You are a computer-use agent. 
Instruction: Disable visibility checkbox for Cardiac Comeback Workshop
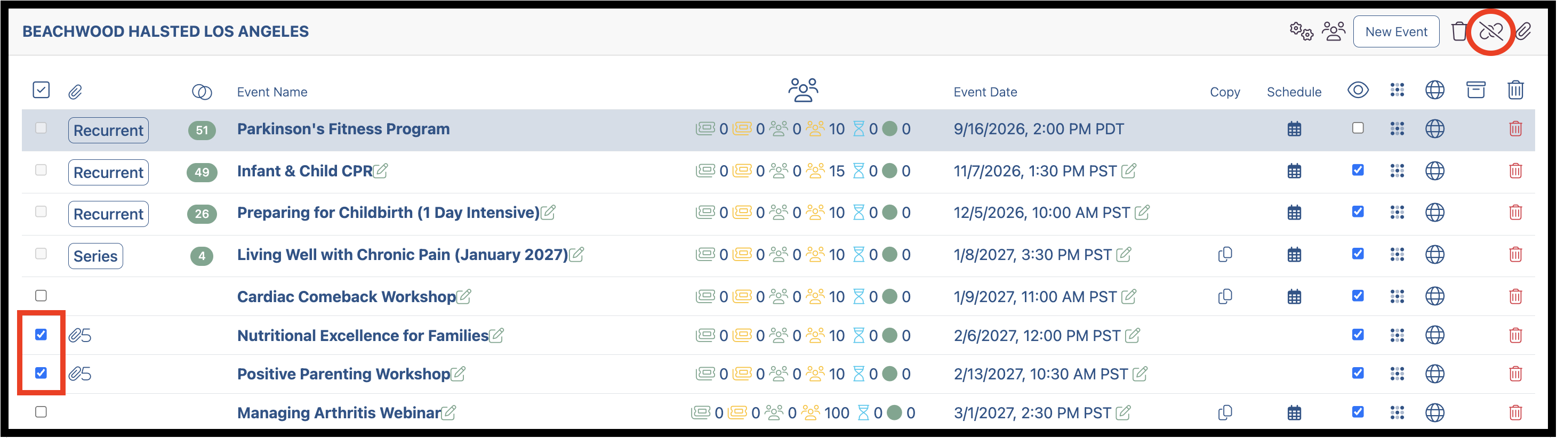pyautogui.click(x=1358, y=296)
